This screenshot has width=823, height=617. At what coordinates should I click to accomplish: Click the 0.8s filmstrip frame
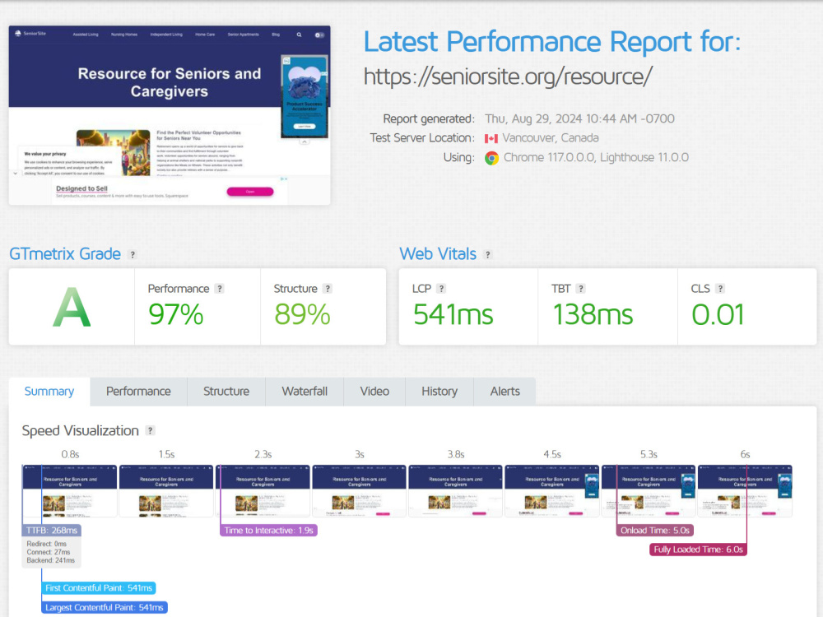click(69, 491)
